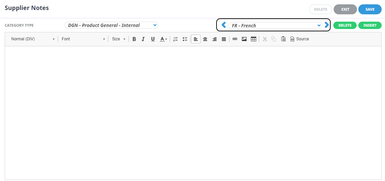Click the green DELETE button
The width and height of the screenshot is (385, 181).
pyautogui.click(x=345, y=25)
